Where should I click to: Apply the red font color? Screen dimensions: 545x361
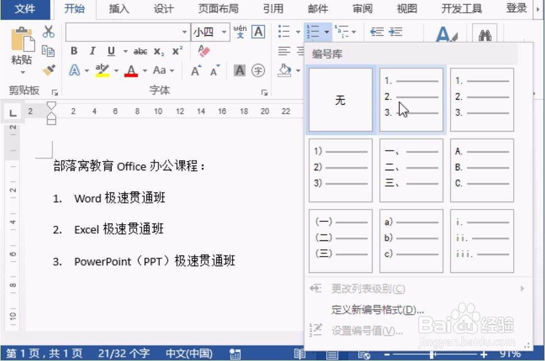131,71
